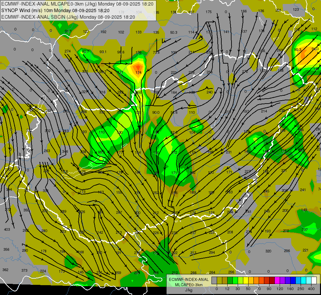Click ECMWF-INDEX-ANAL title inside color legend
This screenshot has height=295, width=321.
click(x=189, y=280)
